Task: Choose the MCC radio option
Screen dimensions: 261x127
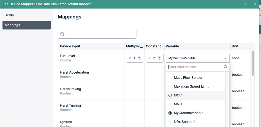Action: (170, 95)
